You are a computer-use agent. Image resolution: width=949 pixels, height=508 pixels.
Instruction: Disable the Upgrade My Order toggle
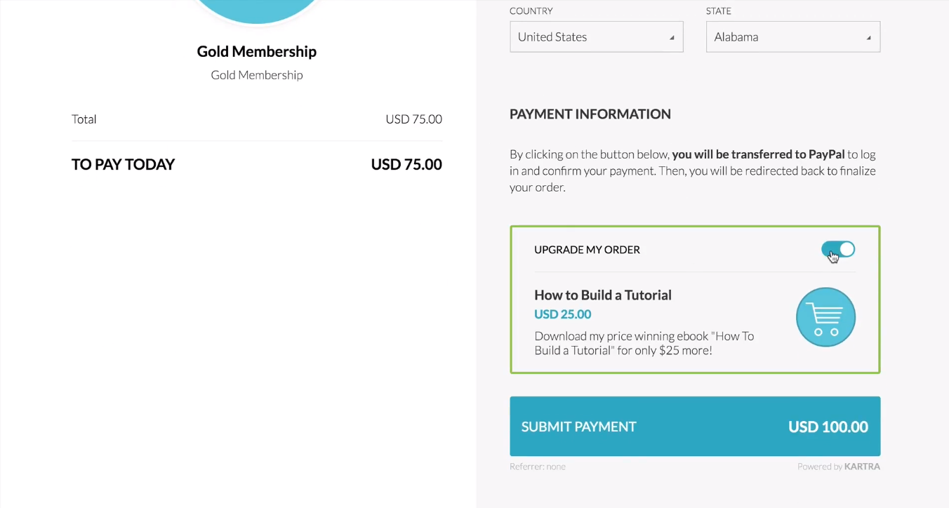[838, 250]
